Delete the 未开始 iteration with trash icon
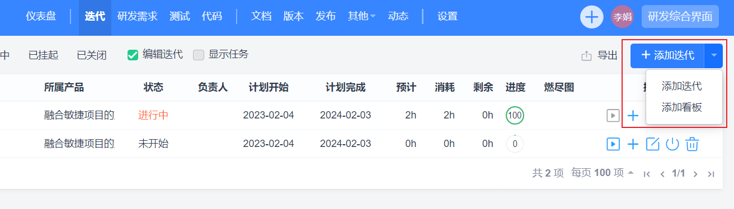This screenshot has height=209, width=734. click(x=692, y=144)
